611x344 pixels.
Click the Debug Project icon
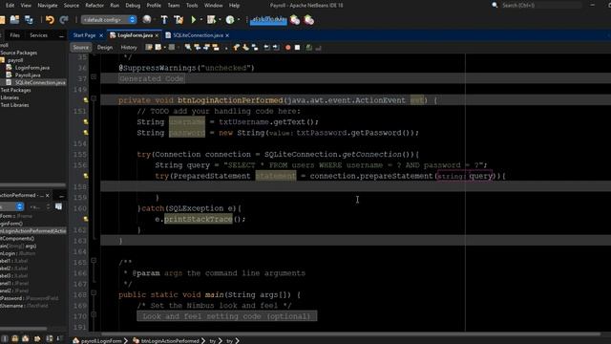tap(211, 19)
